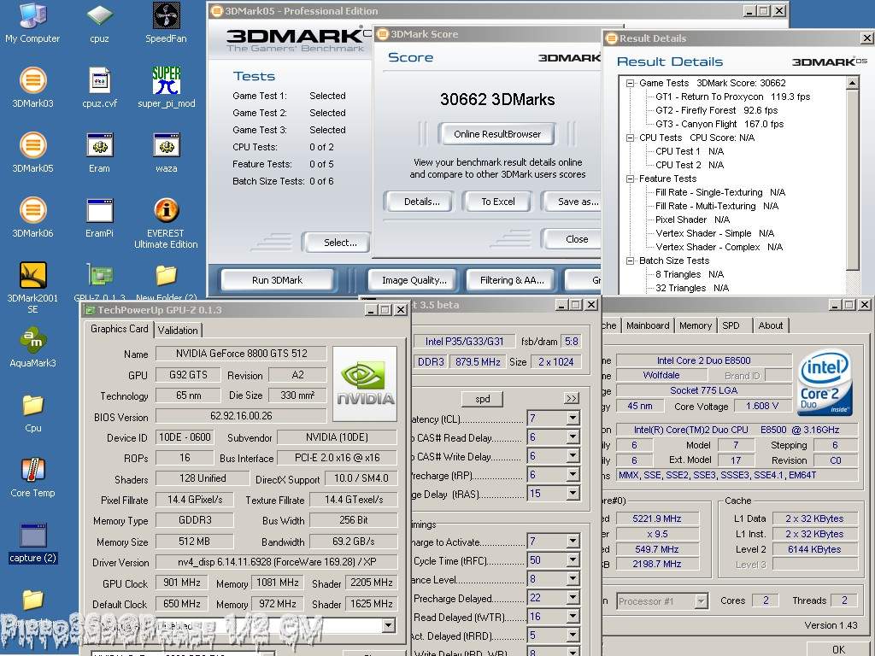Click the GPU-Z Name field 'NVIDIA GeForce 8800 GTS 512'
The width and height of the screenshot is (875, 656).
point(241,354)
